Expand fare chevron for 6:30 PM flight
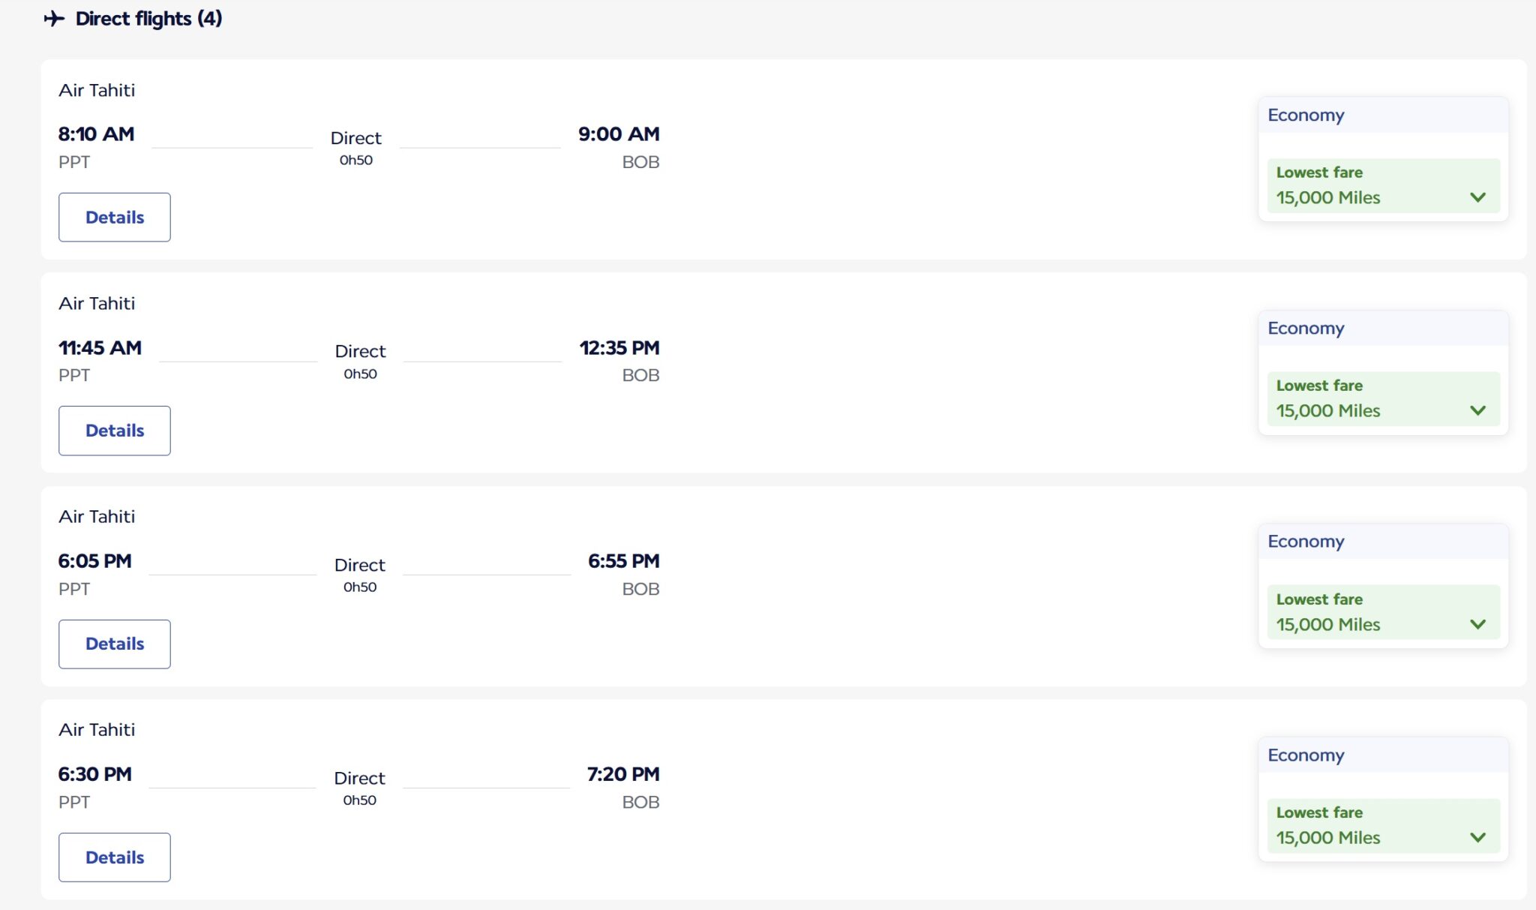The width and height of the screenshot is (1536, 910). [x=1477, y=837]
